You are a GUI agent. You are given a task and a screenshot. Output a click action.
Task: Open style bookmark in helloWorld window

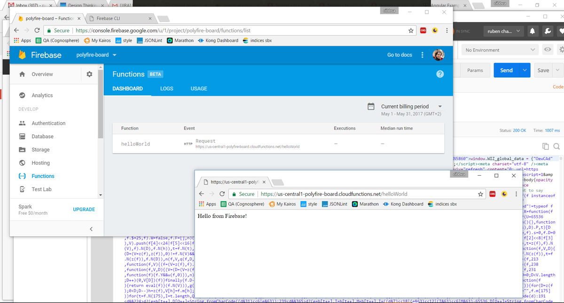[x=308, y=204]
